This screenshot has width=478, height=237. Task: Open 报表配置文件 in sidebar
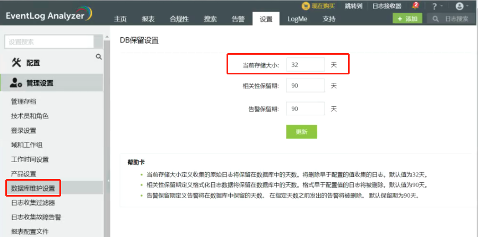tap(30, 232)
